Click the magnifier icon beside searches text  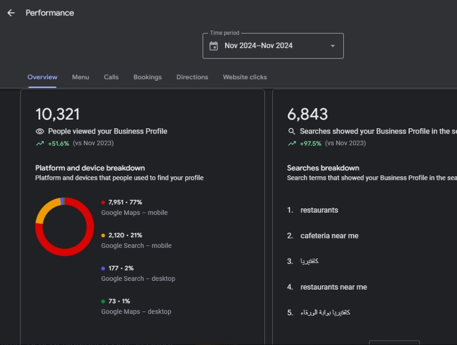coord(292,132)
